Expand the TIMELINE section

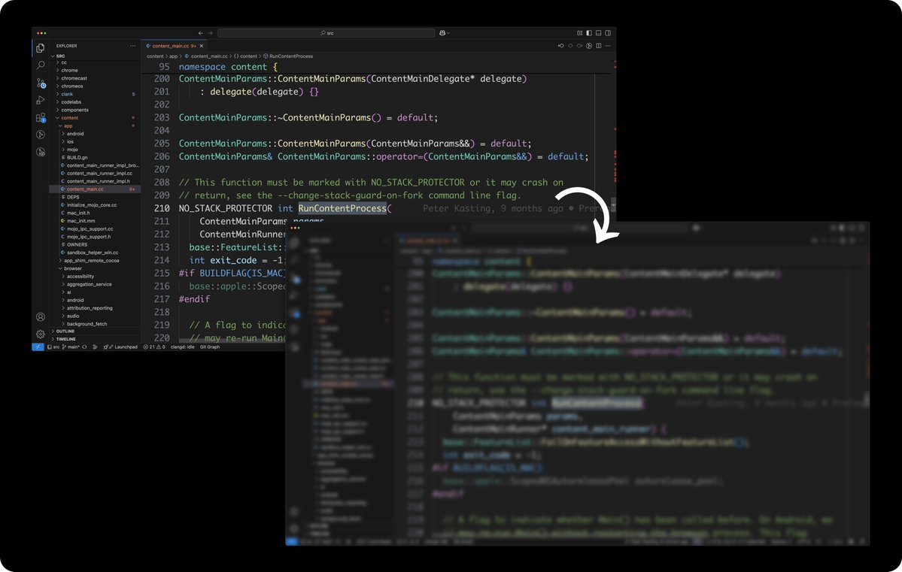tap(65, 339)
